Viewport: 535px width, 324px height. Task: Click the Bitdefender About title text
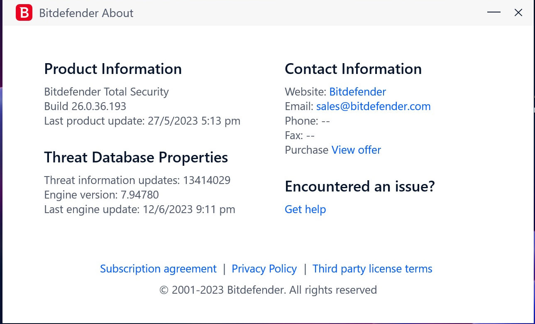click(x=86, y=13)
